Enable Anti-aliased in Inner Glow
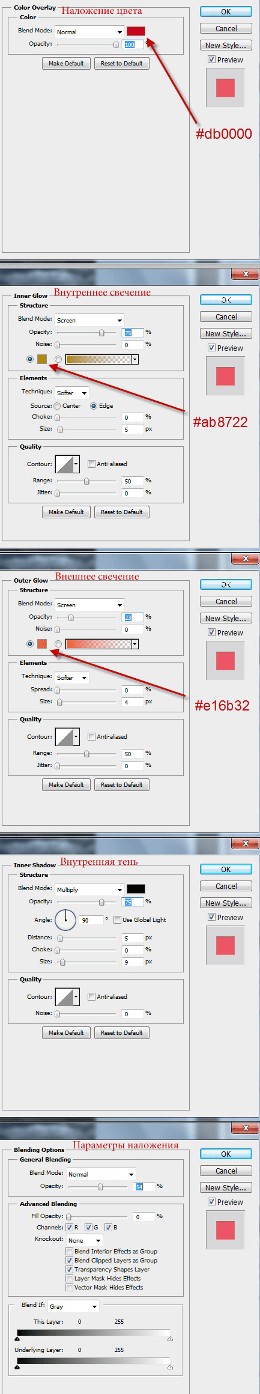 click(x=91, y=464)
